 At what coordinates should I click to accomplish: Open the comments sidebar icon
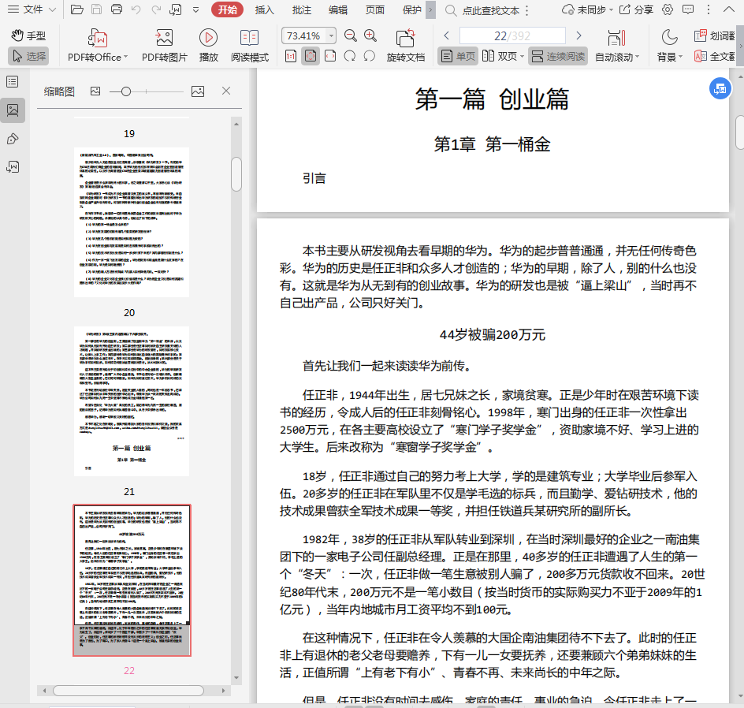pos(13,166)
